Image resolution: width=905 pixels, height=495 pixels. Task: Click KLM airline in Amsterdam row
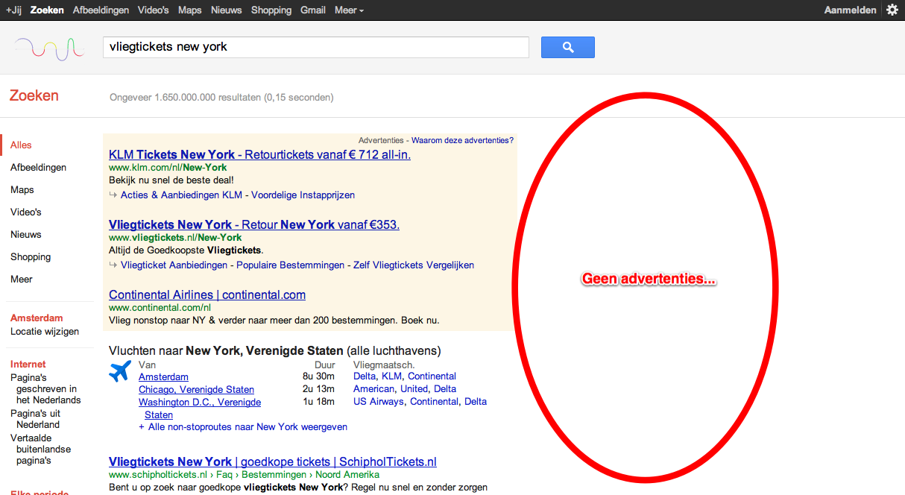click(391, 376)
